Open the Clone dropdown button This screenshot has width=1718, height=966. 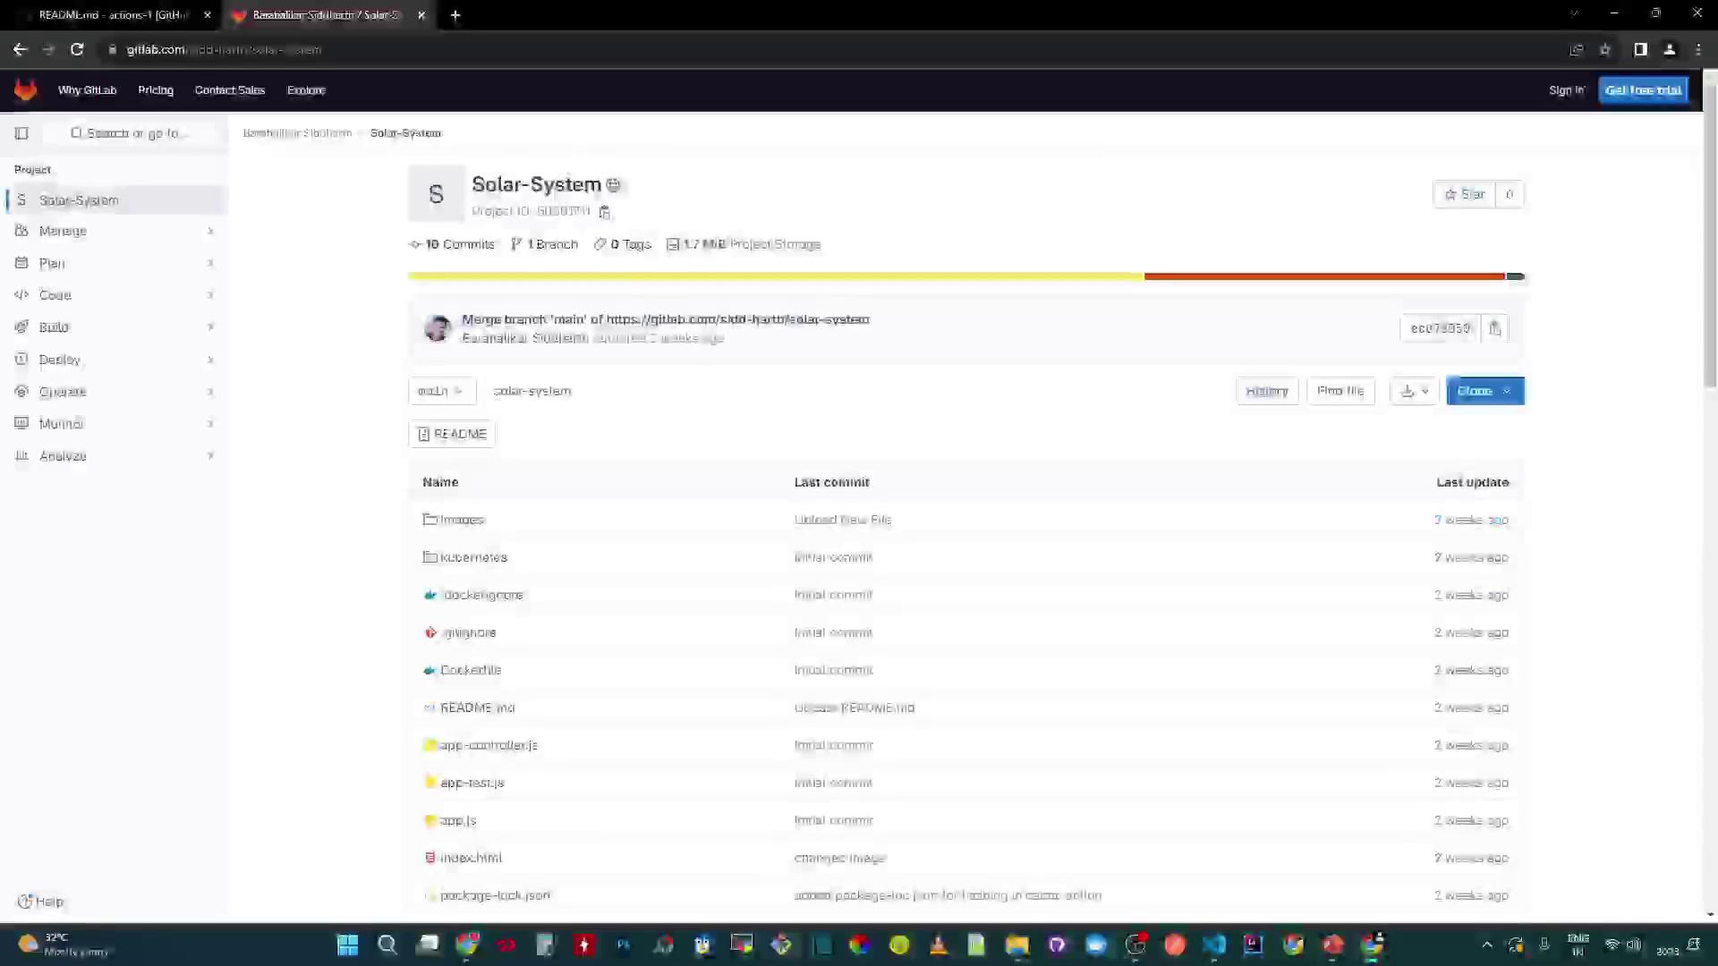[x=1484, y=391]
